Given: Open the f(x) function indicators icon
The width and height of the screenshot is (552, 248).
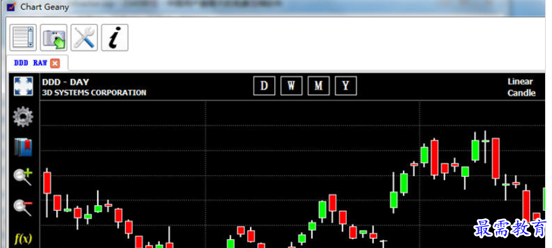Looking at the screenshot, I should tap(23, 239).
